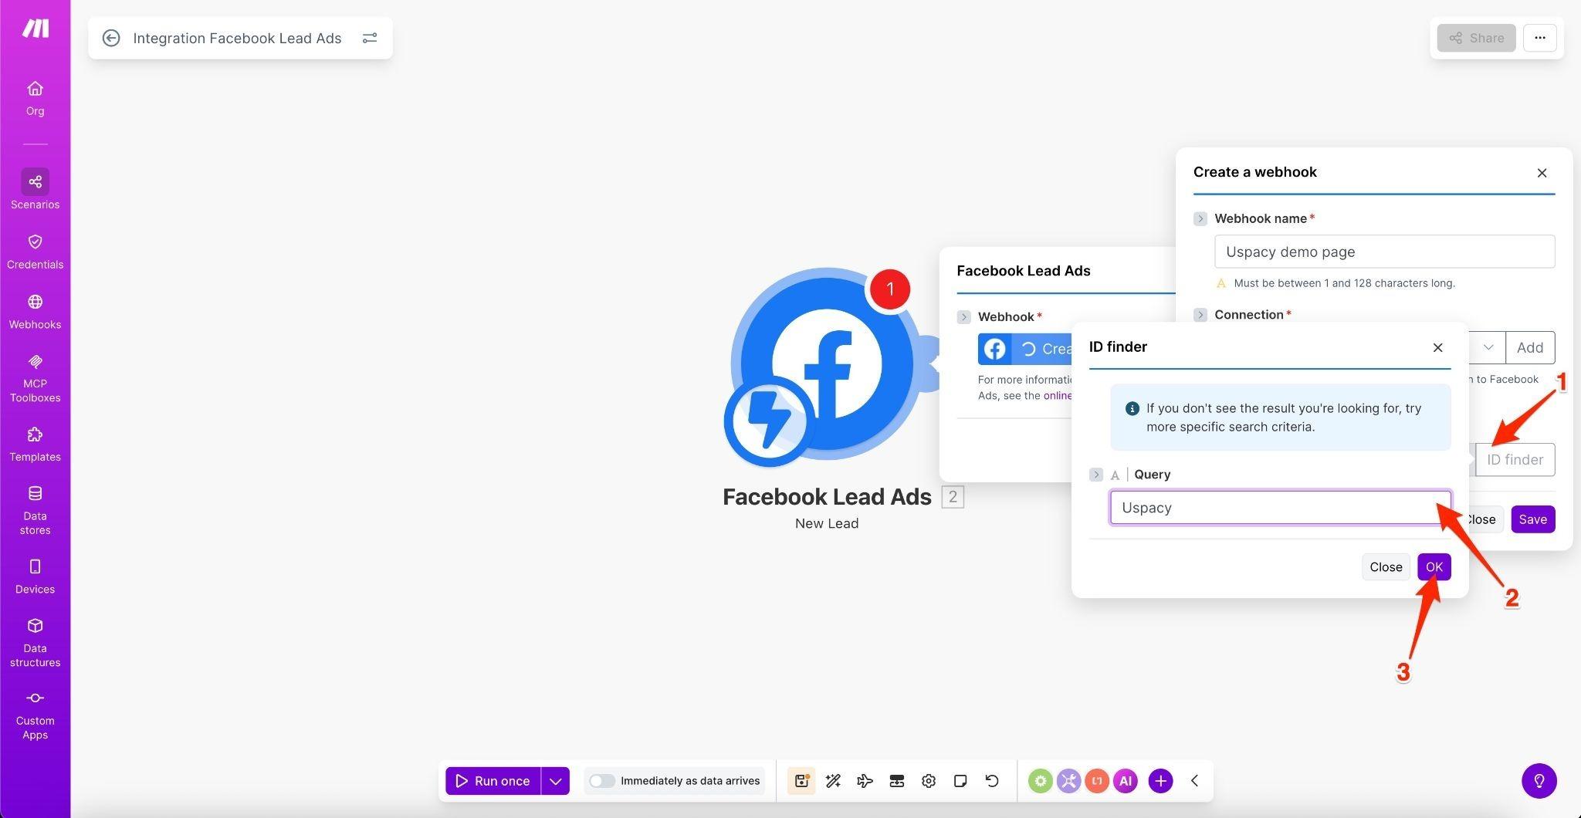This screenshot has height=818, width=1581.
Task: Open the Explain flow airplane icon
Action: (865, 781)
